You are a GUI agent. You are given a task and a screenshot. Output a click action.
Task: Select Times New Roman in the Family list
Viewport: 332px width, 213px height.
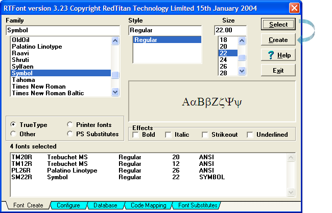(61, 87)
